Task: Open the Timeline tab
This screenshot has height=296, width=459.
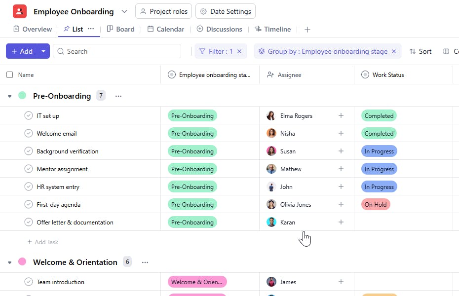Action: click(272, 29)
